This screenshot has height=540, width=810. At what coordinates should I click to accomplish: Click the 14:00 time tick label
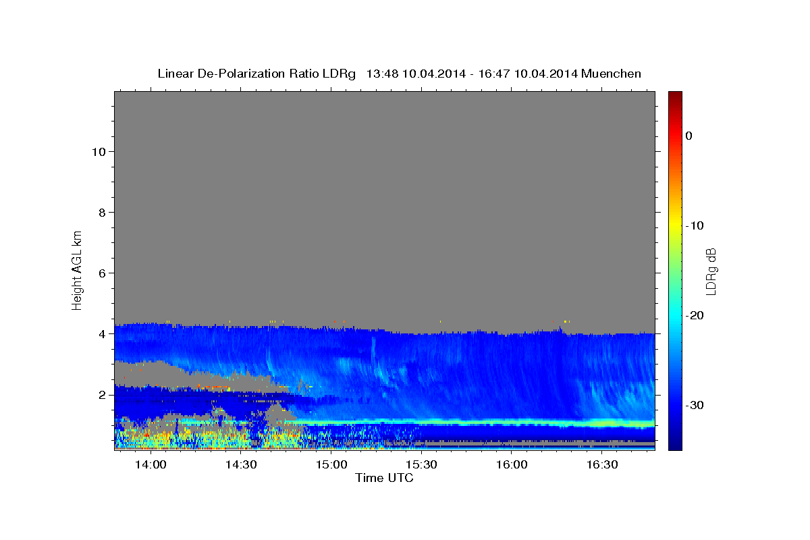pyautogui.click(x=151, y=465)
